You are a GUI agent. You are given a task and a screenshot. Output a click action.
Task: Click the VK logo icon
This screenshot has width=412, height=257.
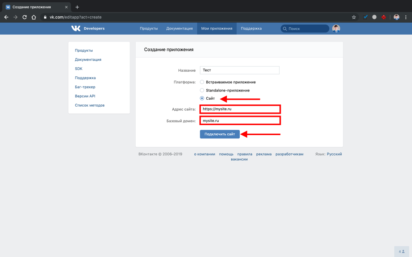(76, 28)
